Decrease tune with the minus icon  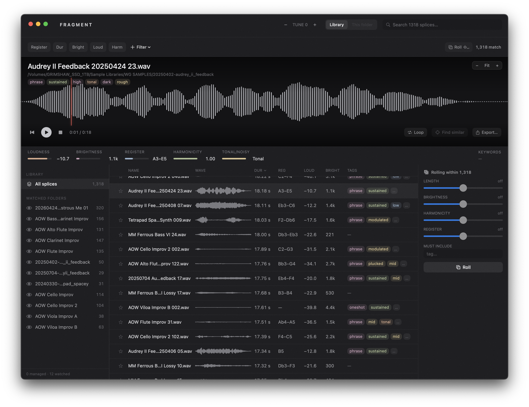pyautogui.click(x=286, y=25)
